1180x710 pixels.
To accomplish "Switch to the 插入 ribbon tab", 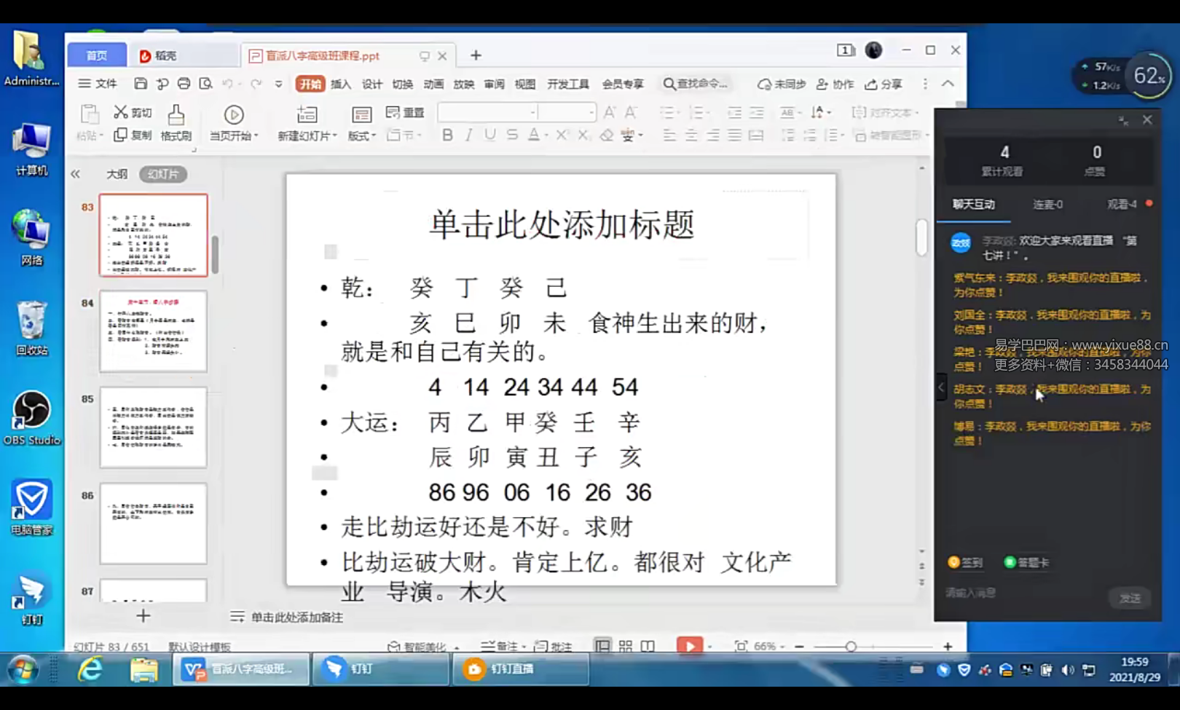I will click(x=341, y=84).
